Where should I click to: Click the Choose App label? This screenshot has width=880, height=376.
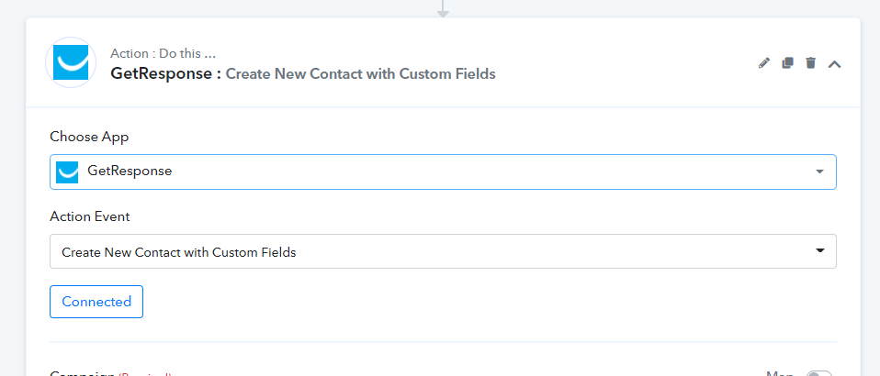pos(89,137)
